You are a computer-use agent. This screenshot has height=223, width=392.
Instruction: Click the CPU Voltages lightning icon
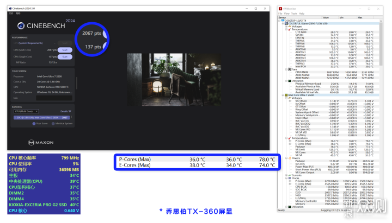point(290,98)
